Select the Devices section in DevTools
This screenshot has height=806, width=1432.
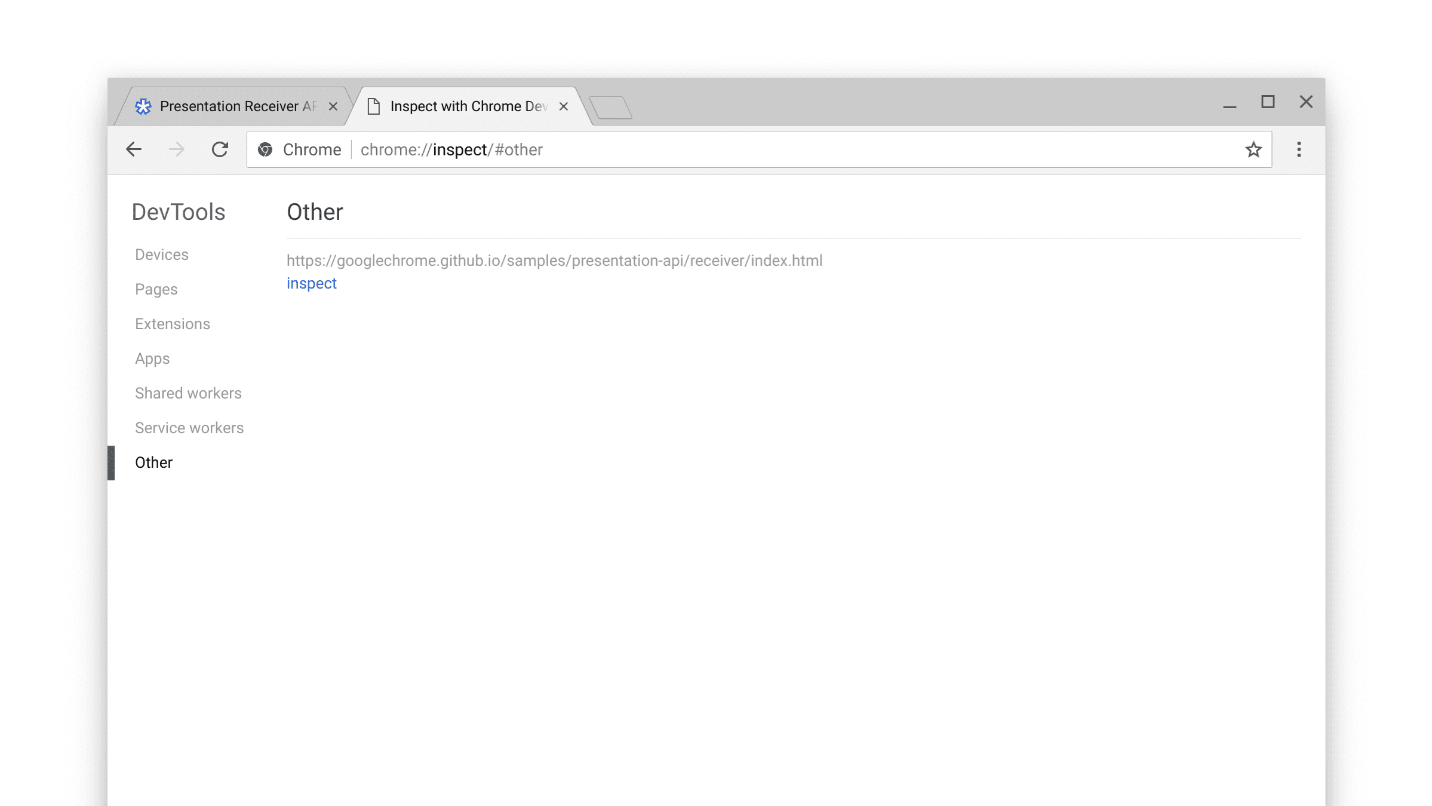point(161,254)
